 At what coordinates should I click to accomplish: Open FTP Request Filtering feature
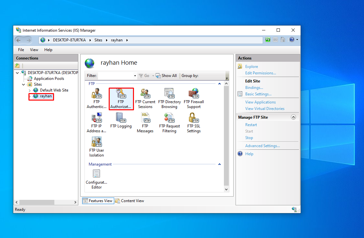(170, 123)
